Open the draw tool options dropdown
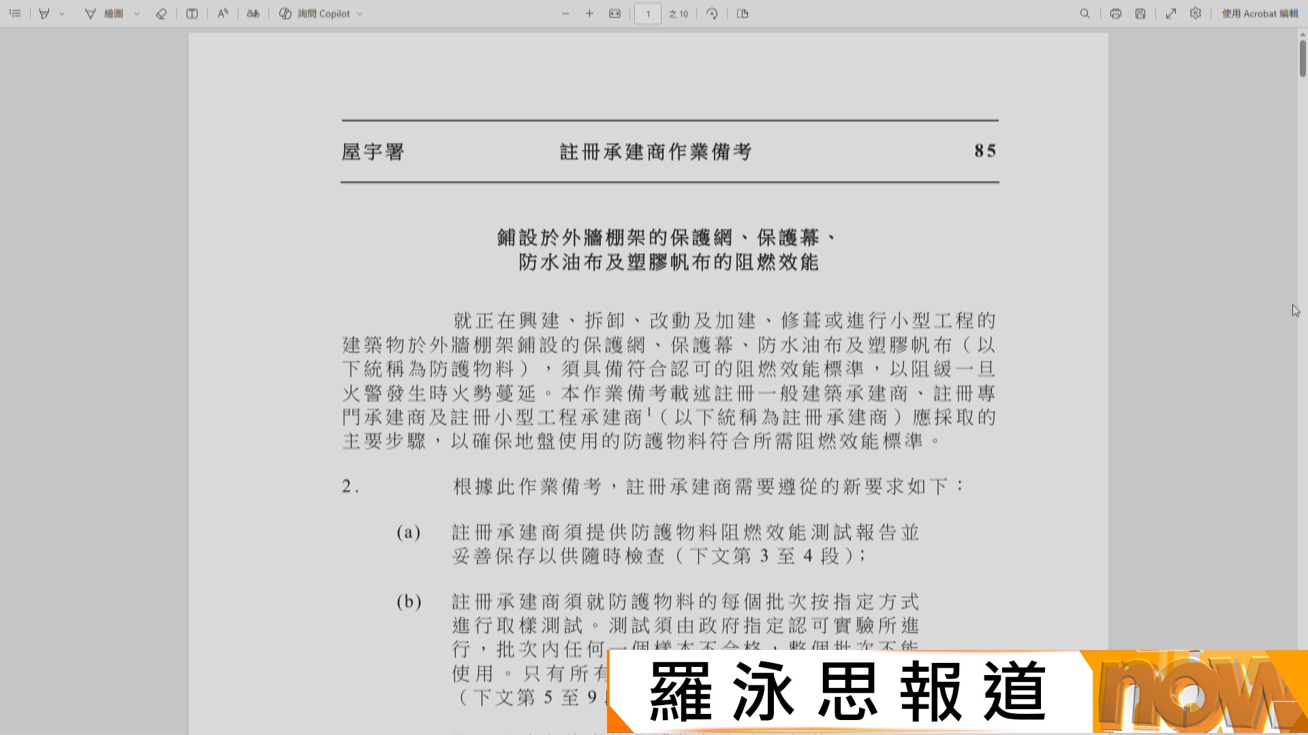 click(137, 14)
